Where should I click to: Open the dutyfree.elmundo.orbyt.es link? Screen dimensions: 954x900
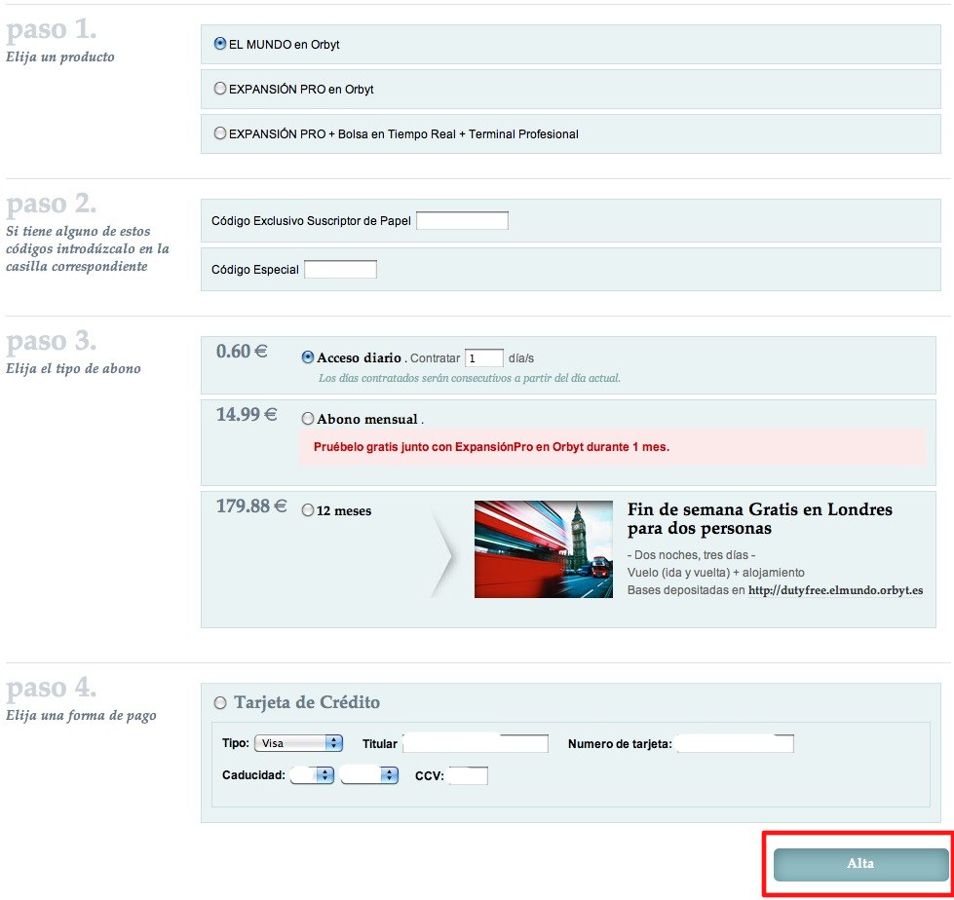coord(835,590)
